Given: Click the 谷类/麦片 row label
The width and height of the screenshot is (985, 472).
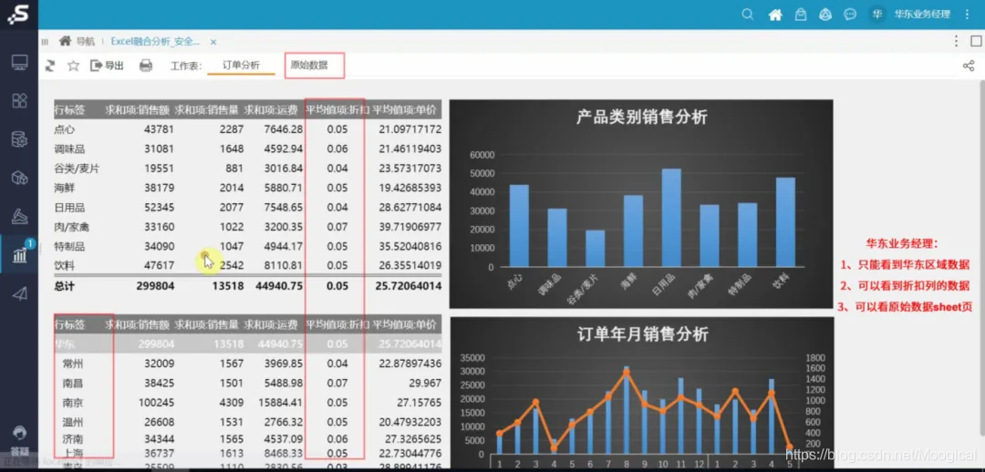Looking at the screenshot, I should click(77, 169).
